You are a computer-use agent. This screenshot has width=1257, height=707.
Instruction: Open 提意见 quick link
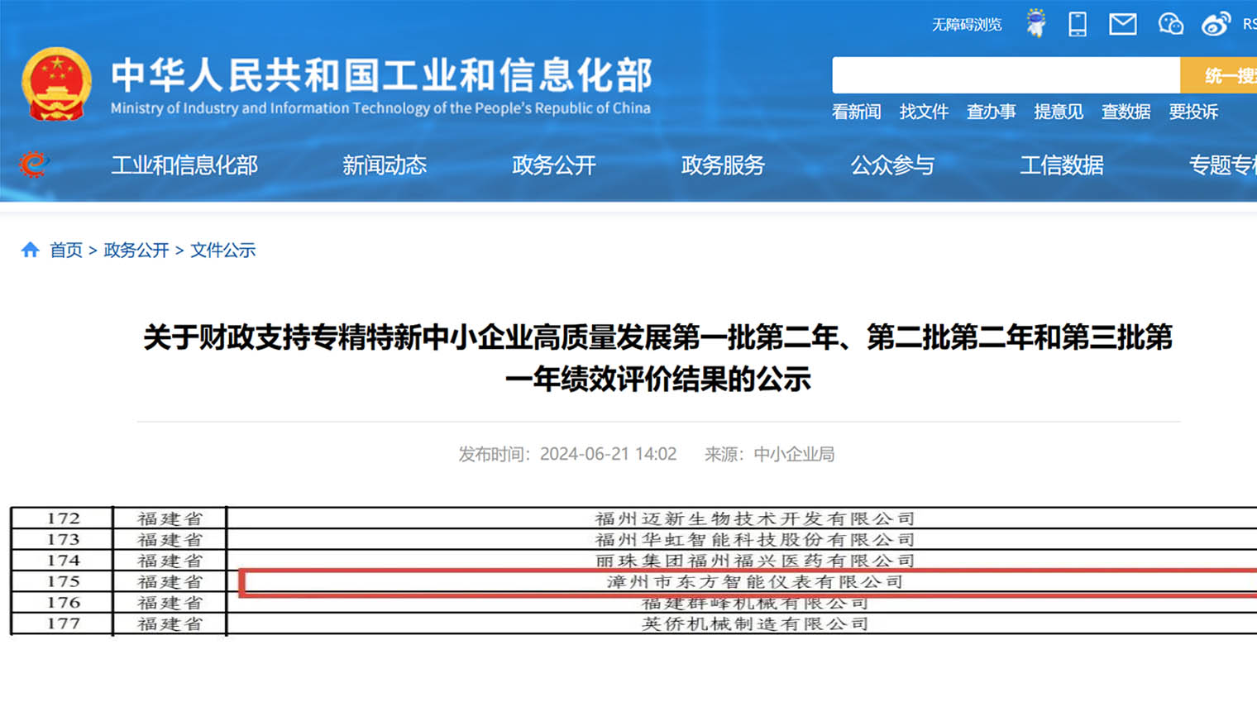[x=1059, y=112]
